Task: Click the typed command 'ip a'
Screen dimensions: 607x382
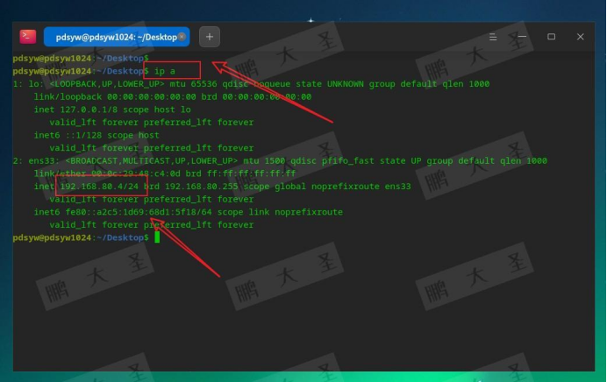Action: click(165, 71)
